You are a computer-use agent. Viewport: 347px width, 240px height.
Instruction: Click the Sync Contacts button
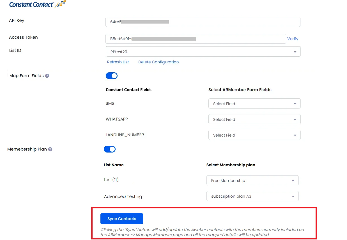click(122, 219)
